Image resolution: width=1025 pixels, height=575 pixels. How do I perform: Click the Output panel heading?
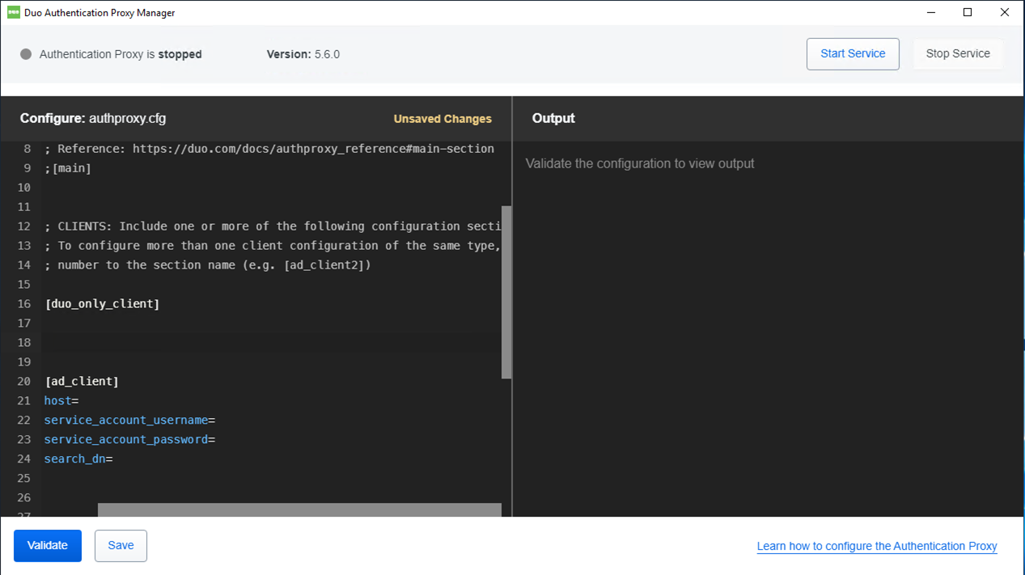(x=553, y=119)
